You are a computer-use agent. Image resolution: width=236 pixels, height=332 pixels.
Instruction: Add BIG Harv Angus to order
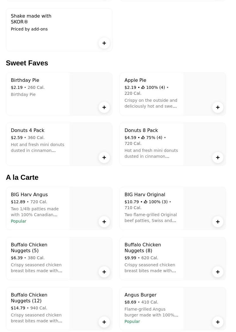(104, 222)
